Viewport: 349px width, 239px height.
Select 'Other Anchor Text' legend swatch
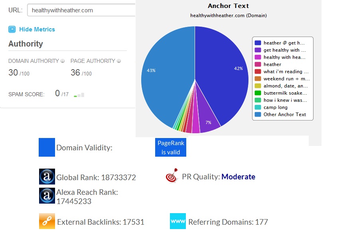[258, 115]
